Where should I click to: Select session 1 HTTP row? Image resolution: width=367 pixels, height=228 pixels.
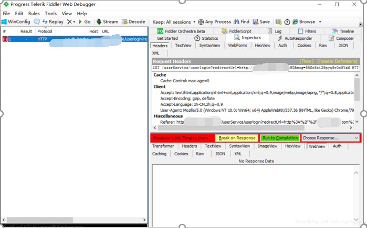[x=75, y=39]
